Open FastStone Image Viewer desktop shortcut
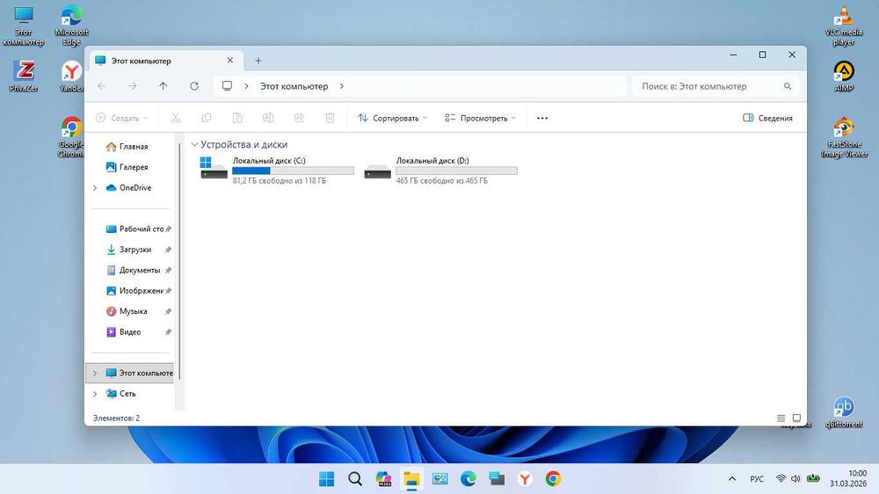This screenshot has height=494, width=879. click(x=844, y=138)
